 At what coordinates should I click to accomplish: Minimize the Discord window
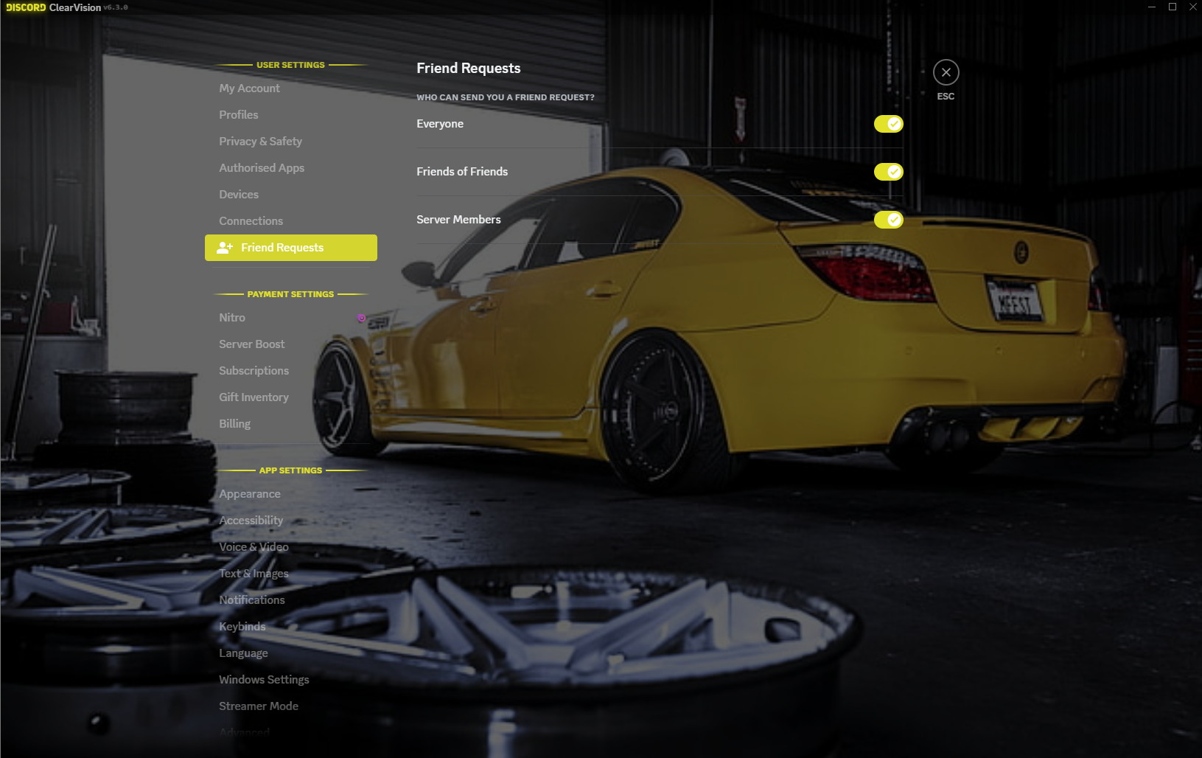pos(1152,7)
